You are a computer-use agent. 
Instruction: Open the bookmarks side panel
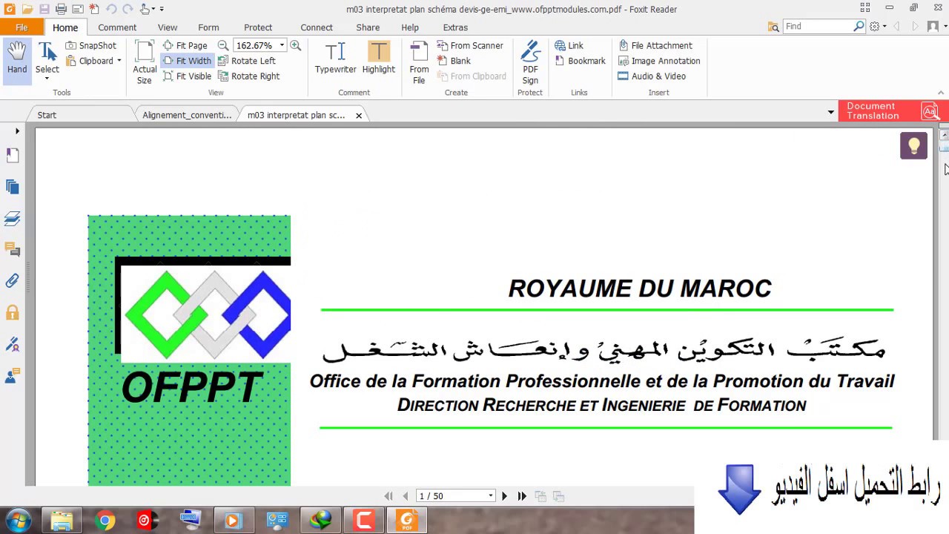click(12, 155)
